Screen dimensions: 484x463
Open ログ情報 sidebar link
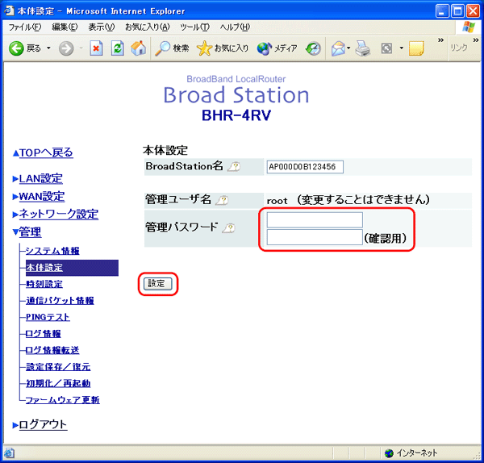[x=44, y=334]
